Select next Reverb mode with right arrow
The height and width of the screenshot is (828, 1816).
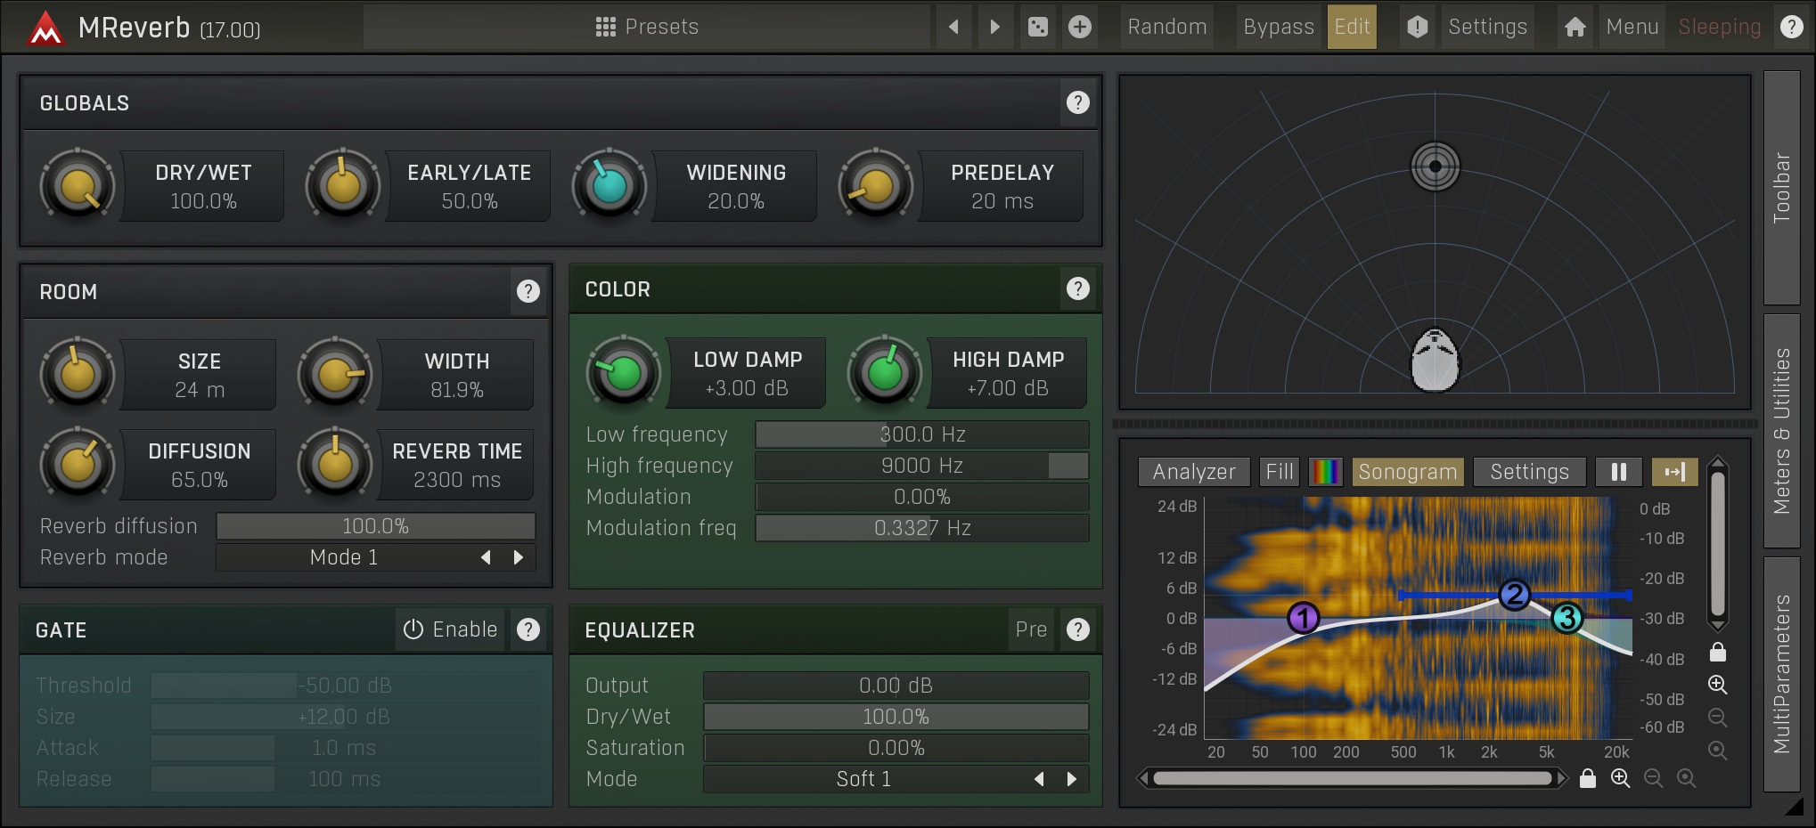pos(519,557)
